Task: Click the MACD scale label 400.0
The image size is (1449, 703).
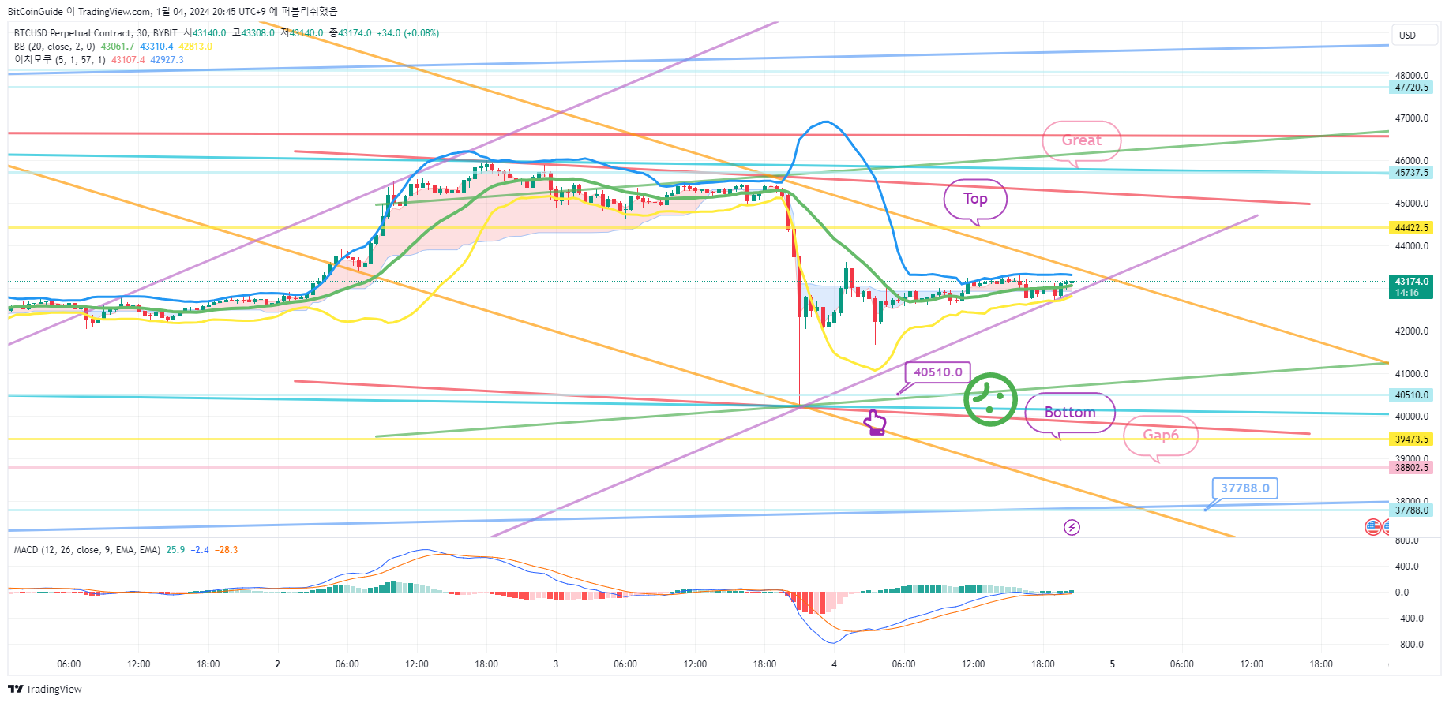Action: coord(1406,567)
